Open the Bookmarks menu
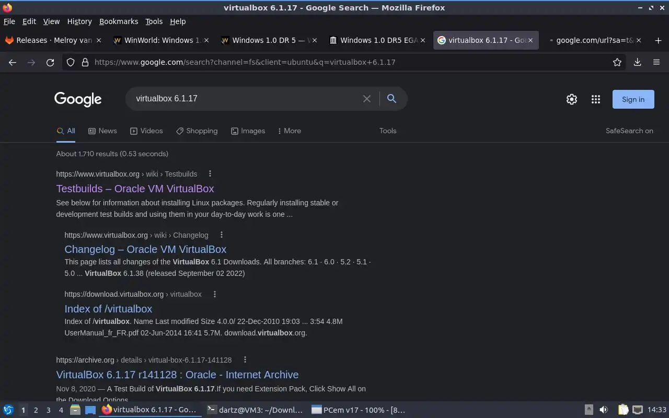669x418 pixels. click(x=119, y=21)
